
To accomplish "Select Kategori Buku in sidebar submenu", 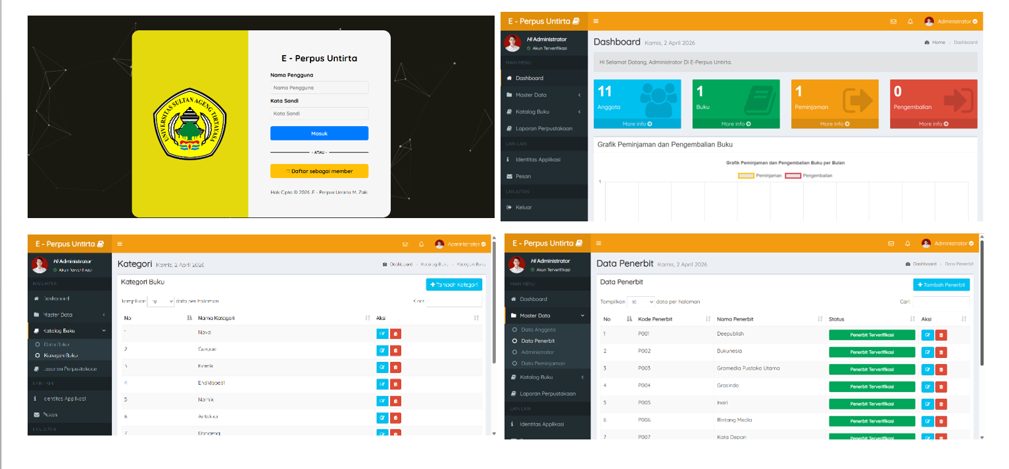I will [61, 355].
